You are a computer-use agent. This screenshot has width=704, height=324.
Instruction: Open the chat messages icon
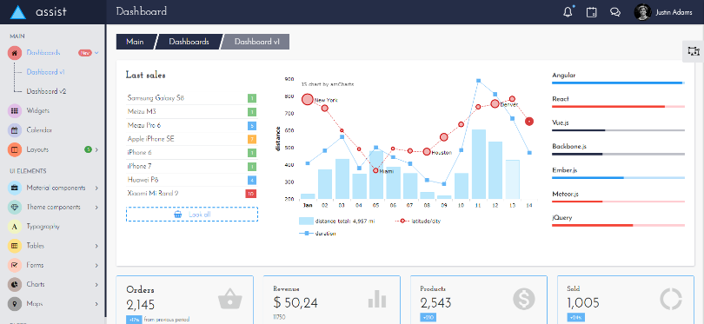[x=615, y=12]
